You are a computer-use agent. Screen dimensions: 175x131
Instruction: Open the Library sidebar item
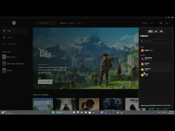(x=14, y=37)
